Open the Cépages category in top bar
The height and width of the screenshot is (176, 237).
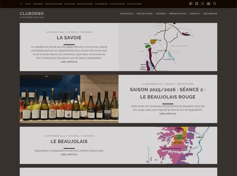[38, 4]
